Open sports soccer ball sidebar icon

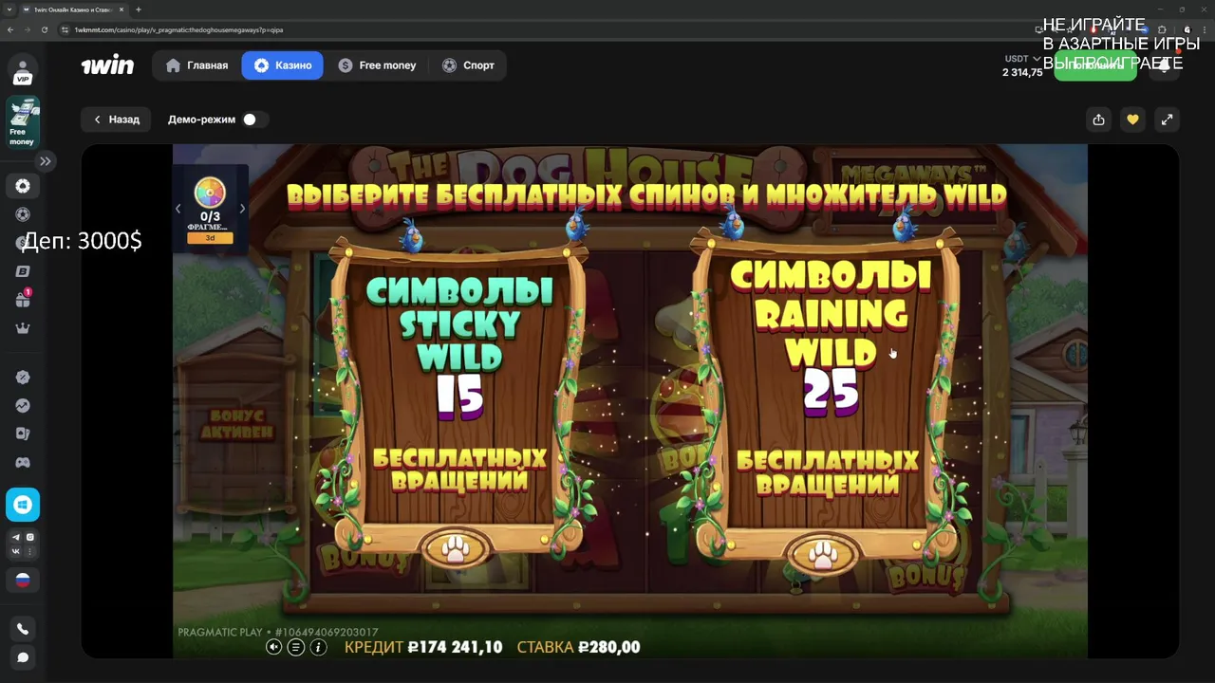point(23,214)
